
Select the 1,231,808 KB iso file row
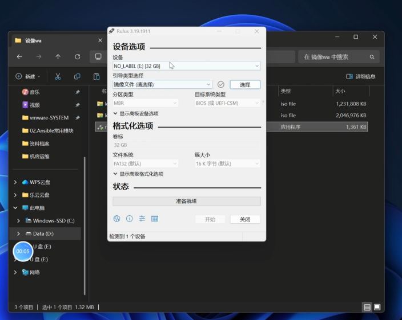[x=231, y=104]
